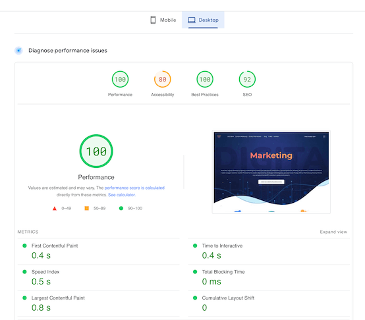Viewport: 365px width, 320px height.
Task: Open the See calculator link
Action: (x=121, y=195)
